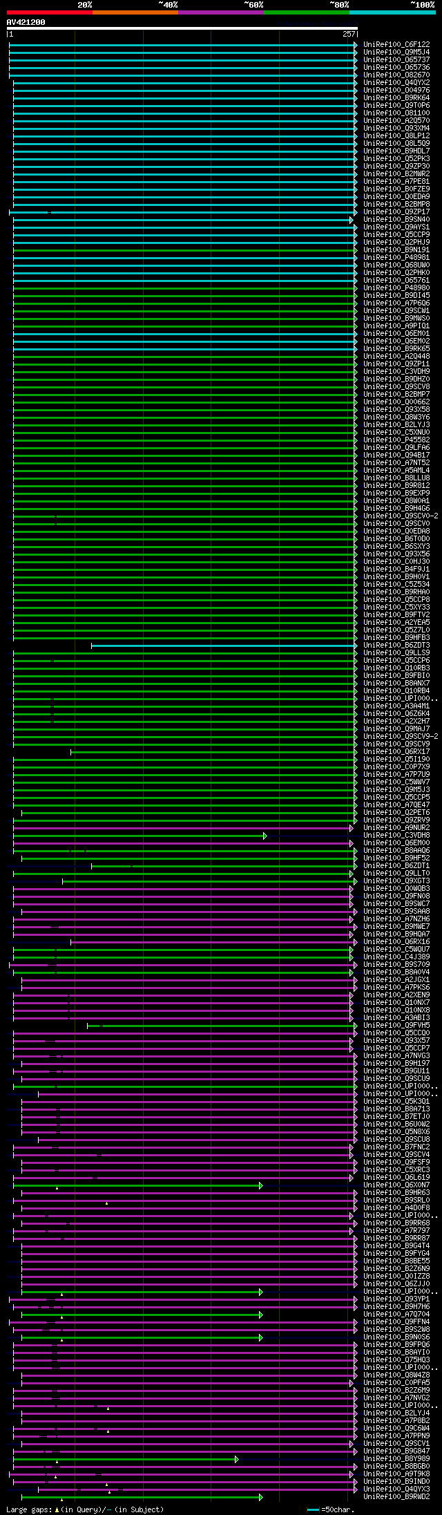Click the white query sequence ruler bar

(x=182, y=28)
